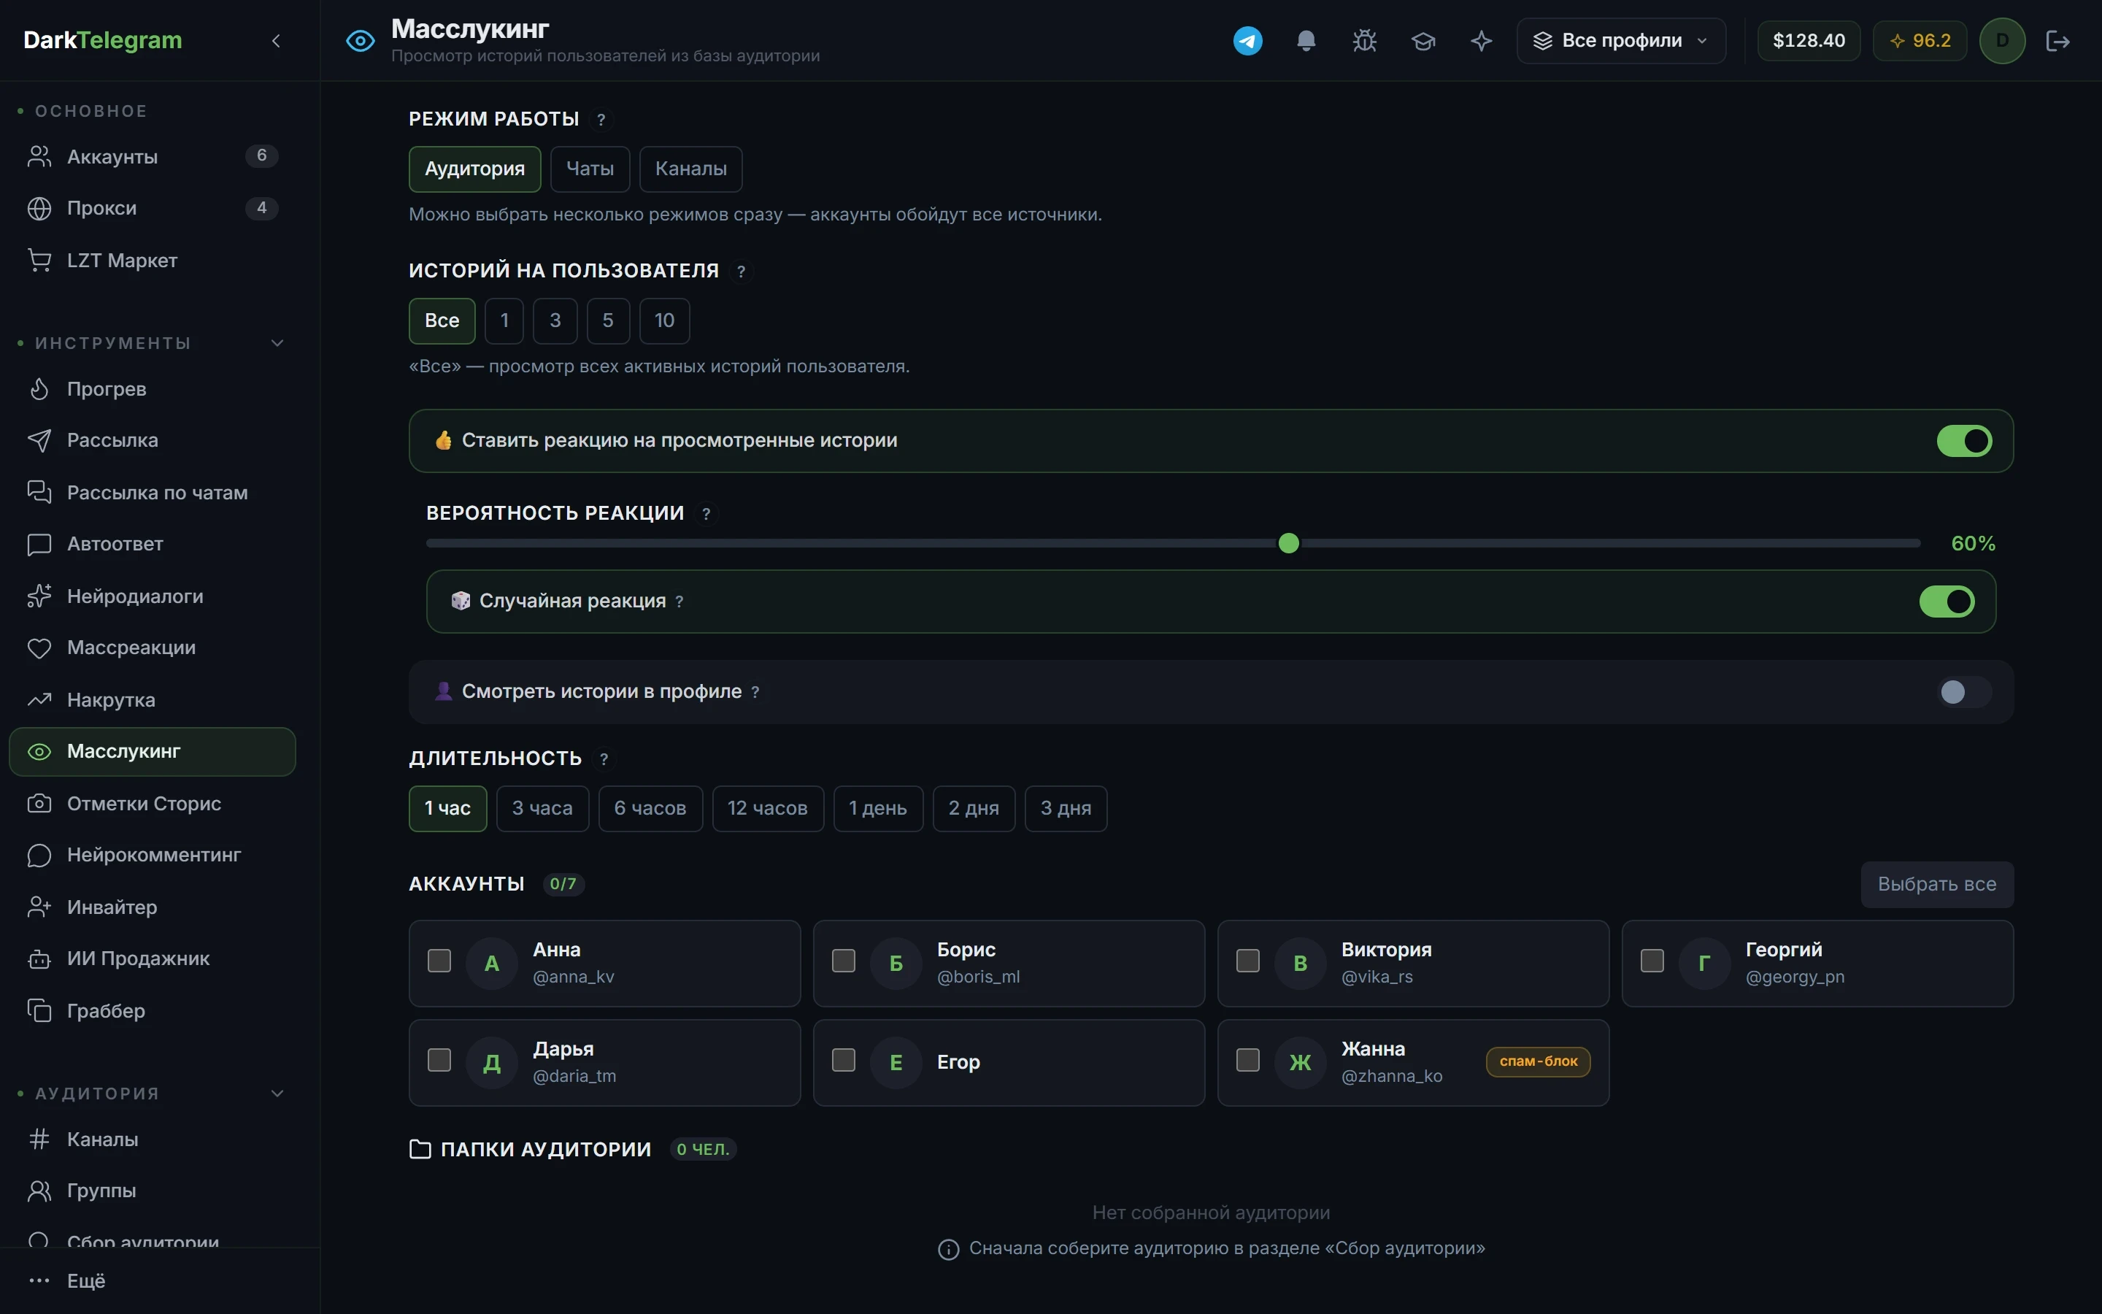Open Каналы under Аудитория in sidebar

click(x=152, y=1140)
